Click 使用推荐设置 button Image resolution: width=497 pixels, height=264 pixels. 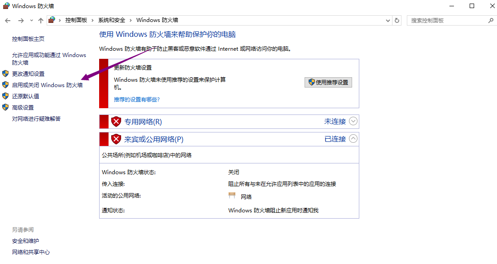click(328, 83)
